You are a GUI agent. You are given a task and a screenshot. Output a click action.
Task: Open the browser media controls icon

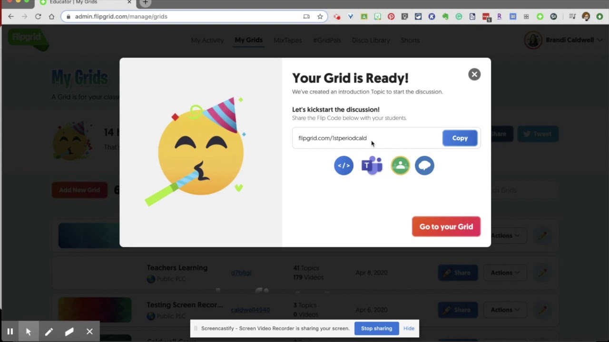pos(572,16)
